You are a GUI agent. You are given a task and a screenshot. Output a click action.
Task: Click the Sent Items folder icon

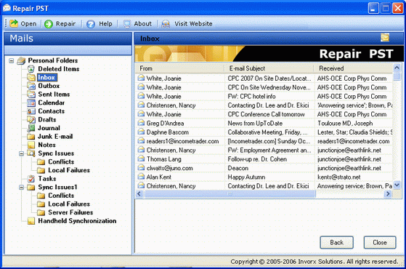tap(31, 95)
